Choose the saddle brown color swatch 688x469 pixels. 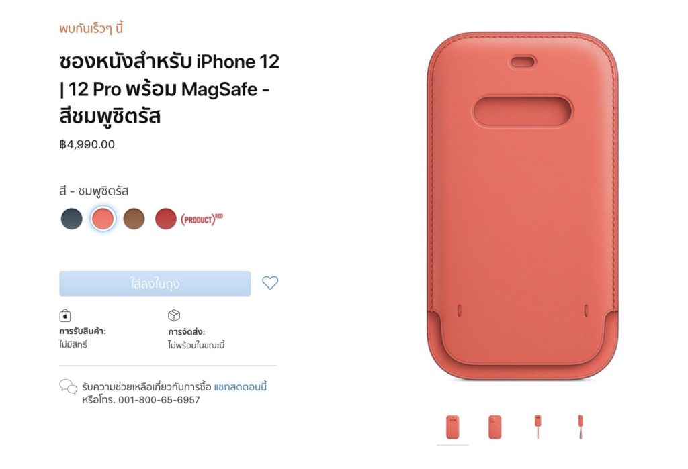[134, 219]
